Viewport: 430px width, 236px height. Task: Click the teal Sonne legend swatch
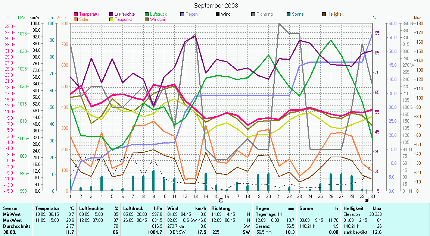[x=289, y=15]
